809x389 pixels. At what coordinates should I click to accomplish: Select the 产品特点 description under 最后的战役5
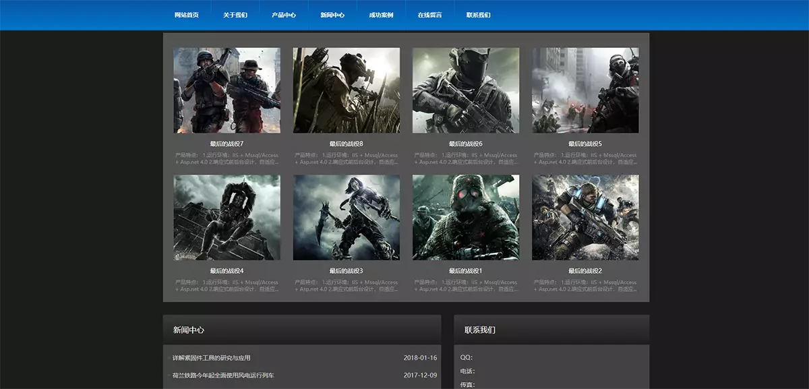(585, 158)
